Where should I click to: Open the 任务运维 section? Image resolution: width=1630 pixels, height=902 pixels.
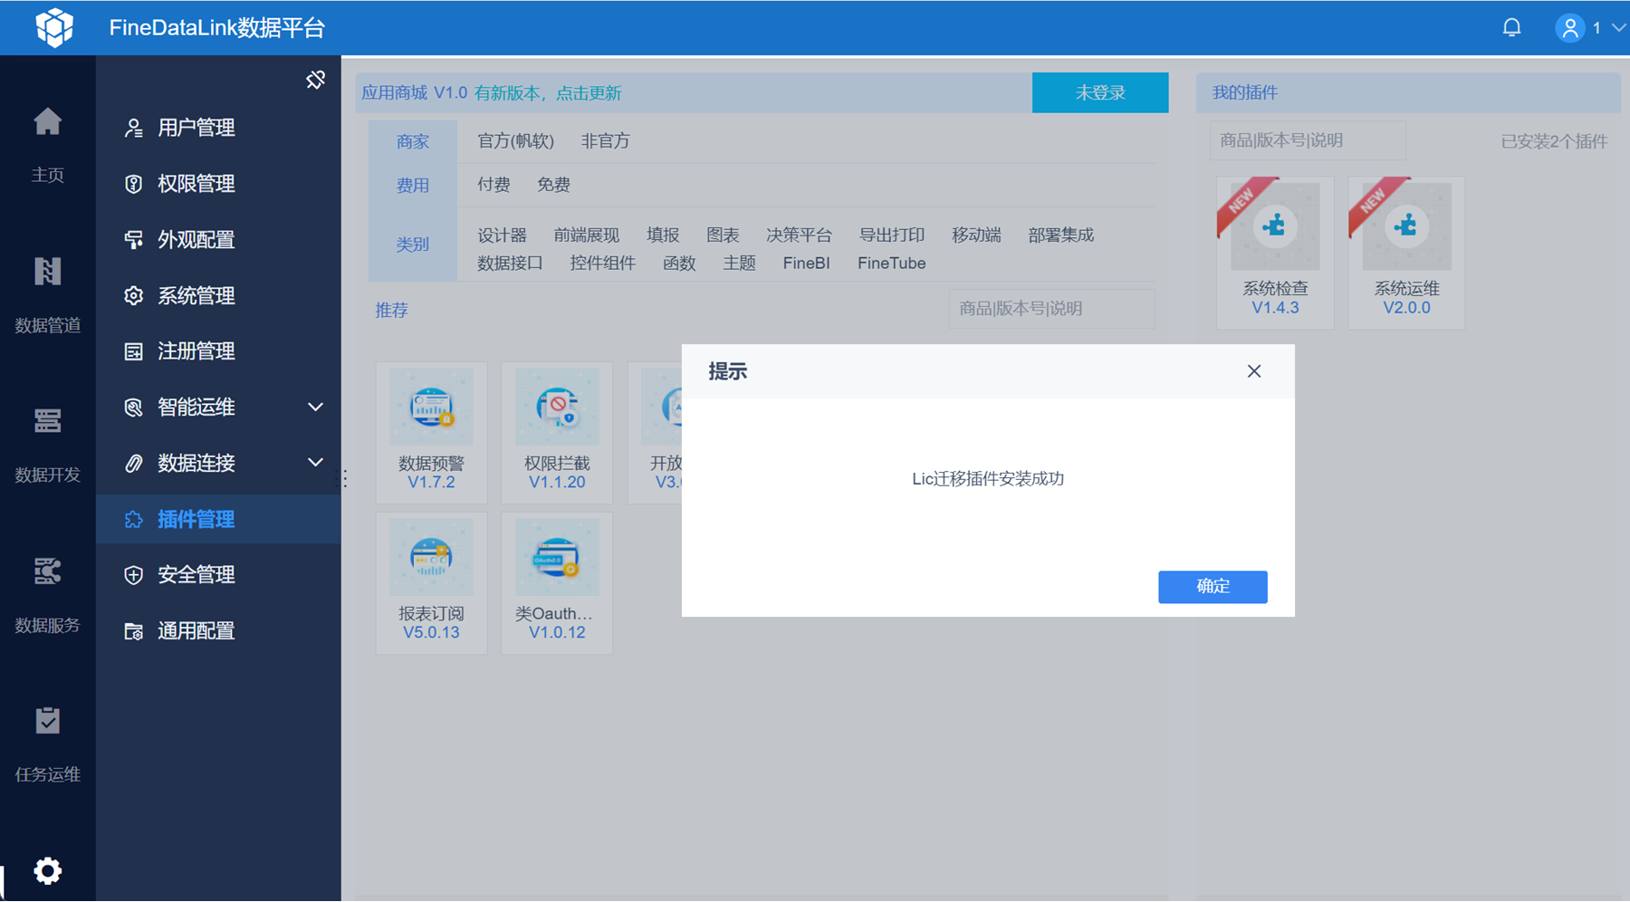tap(47, 744)
